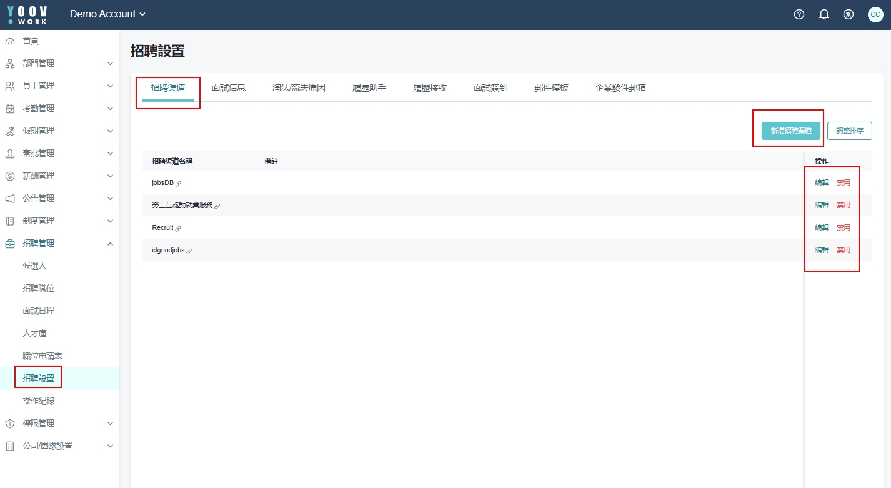Click the YOOV Work logo

point(27,14)
